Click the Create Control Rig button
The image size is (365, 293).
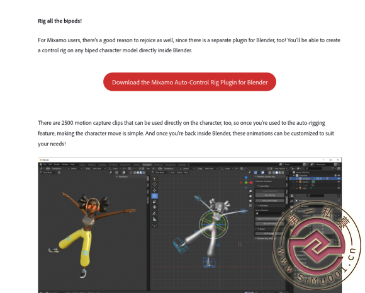(270, 191)
